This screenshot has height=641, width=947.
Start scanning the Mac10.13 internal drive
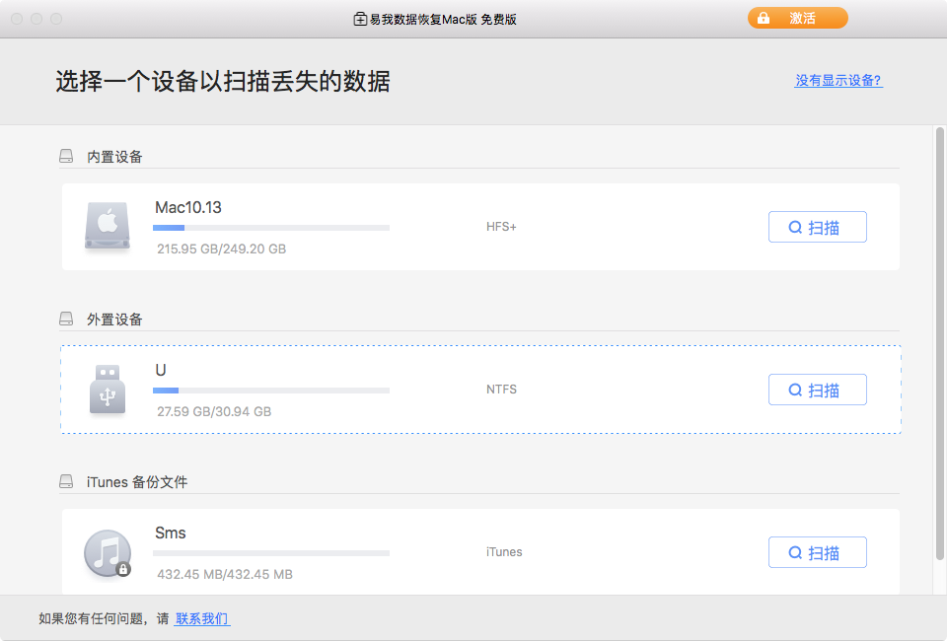pyautogui.click(x=817, y=226)
